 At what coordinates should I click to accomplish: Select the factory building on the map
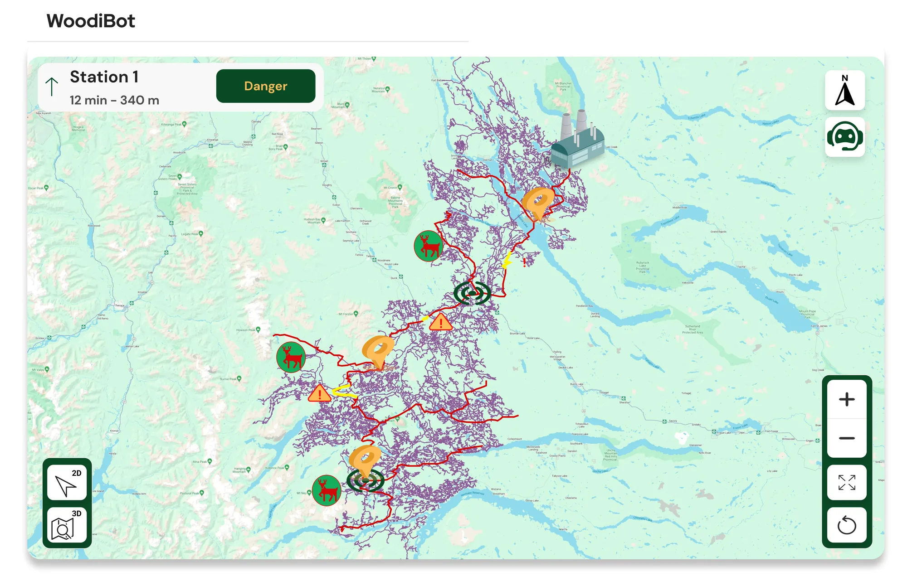point(578,140)
